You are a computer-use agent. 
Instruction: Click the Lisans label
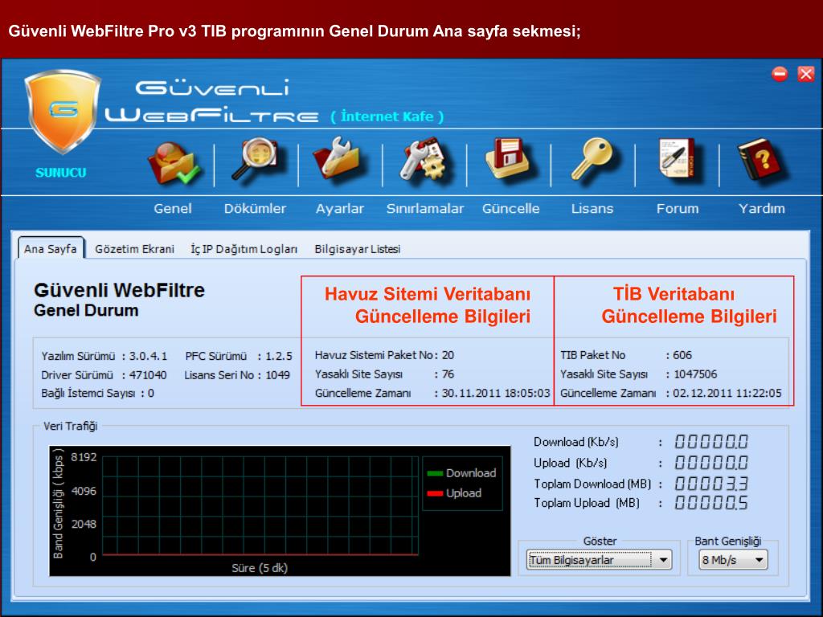pos(592,208)
